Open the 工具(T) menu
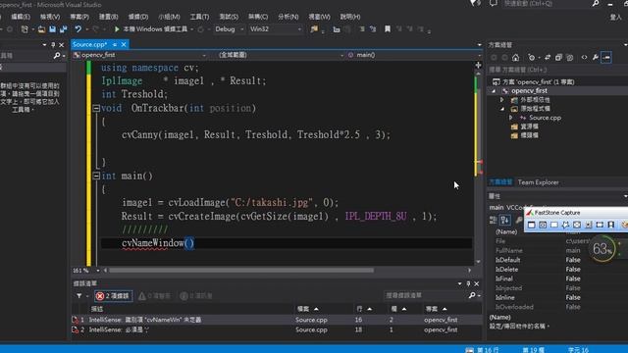This screenshot has height=353, width=628. (199, 17)
